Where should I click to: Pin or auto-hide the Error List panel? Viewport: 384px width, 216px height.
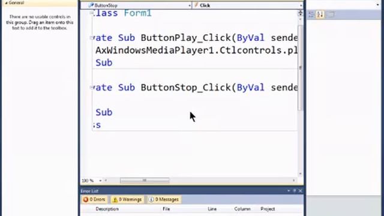[x=295, y=191]
